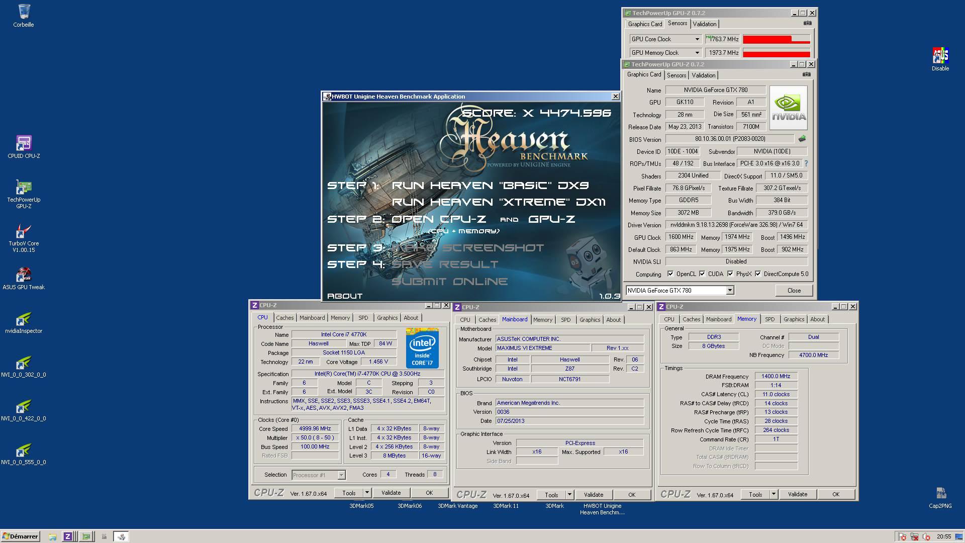The height and width of the screenshot is (543, 965).
Task: Open the ASUS Disable desktop icon
Action: tap(940, 59)
